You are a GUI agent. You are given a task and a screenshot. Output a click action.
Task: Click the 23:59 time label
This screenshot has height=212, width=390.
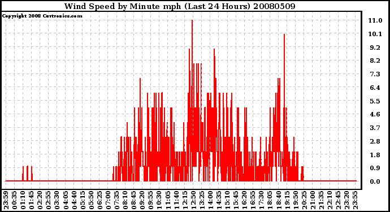6,200
